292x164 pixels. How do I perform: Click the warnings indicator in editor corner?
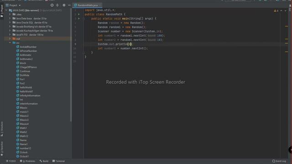click(x=276, y=11)
